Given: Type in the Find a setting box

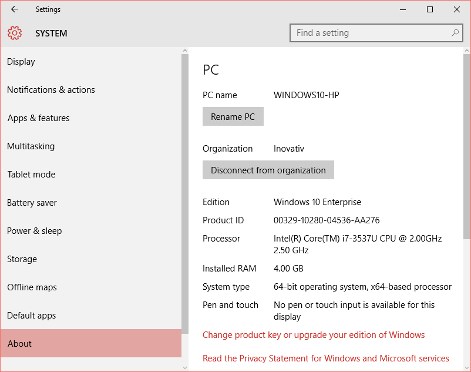Looking at the screenshot, I should tap(370, 33).
